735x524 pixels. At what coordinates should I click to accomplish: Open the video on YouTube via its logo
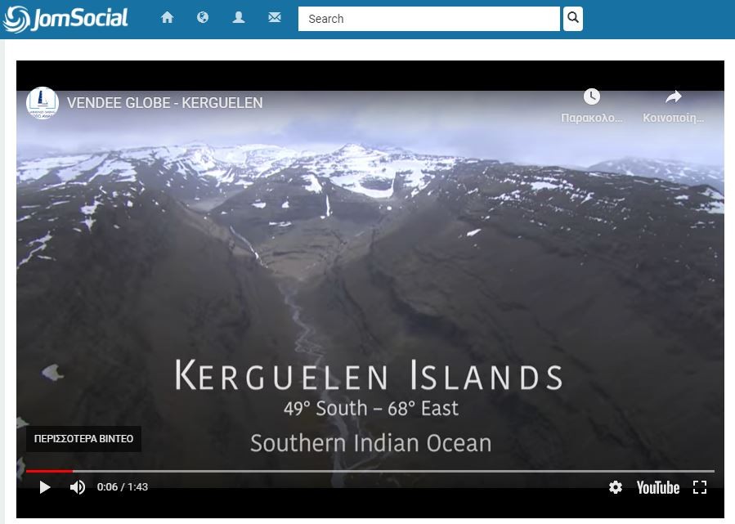tap(657, 488)
